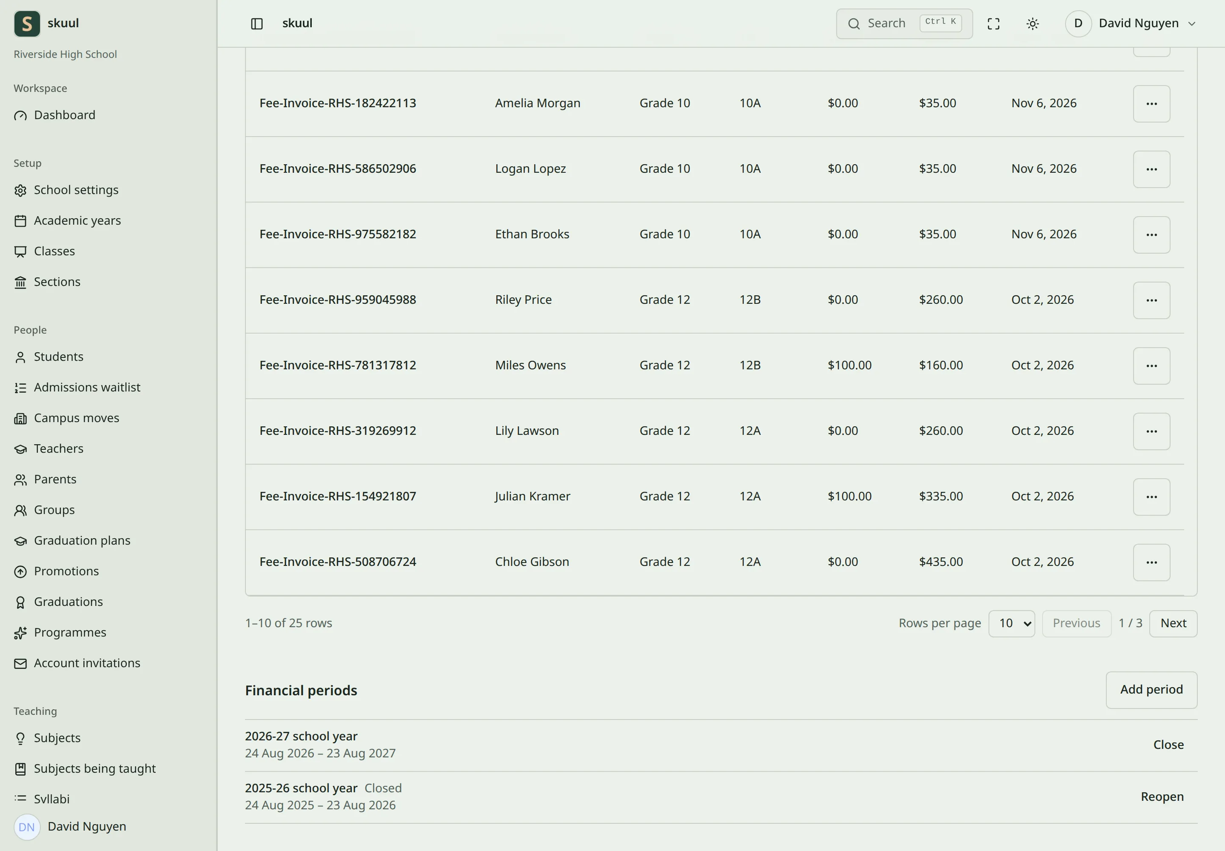The height and width of the screenshot is (851, 1225).
Task: Go to Teachers page
Action: coord(48,449)
